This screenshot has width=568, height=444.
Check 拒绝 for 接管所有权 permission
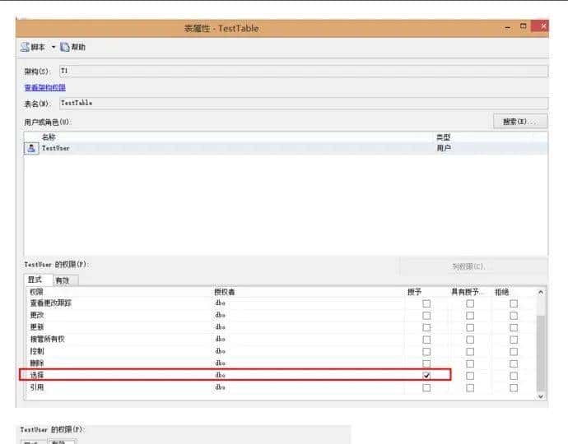click(x=514, y=340)
